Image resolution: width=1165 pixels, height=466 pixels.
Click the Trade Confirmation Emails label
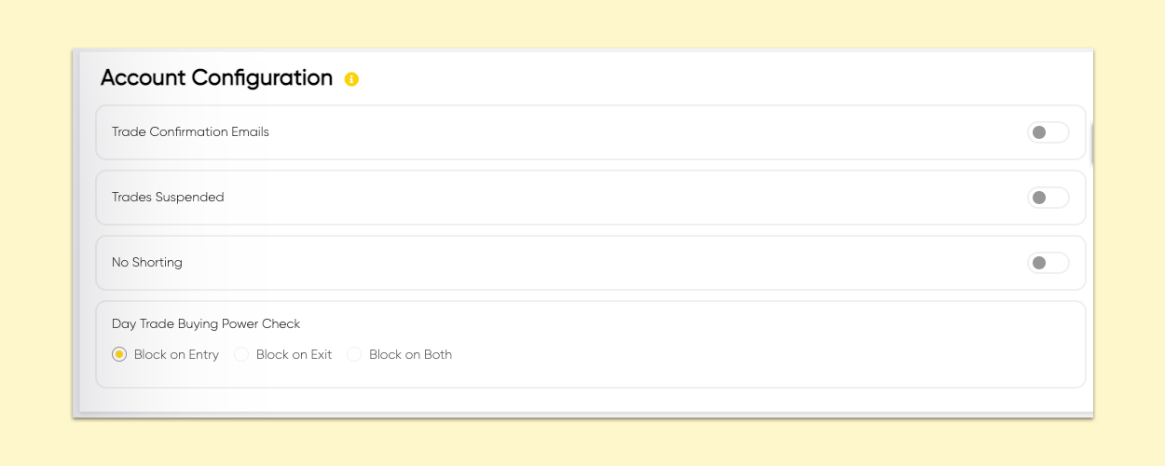[190, 131]
